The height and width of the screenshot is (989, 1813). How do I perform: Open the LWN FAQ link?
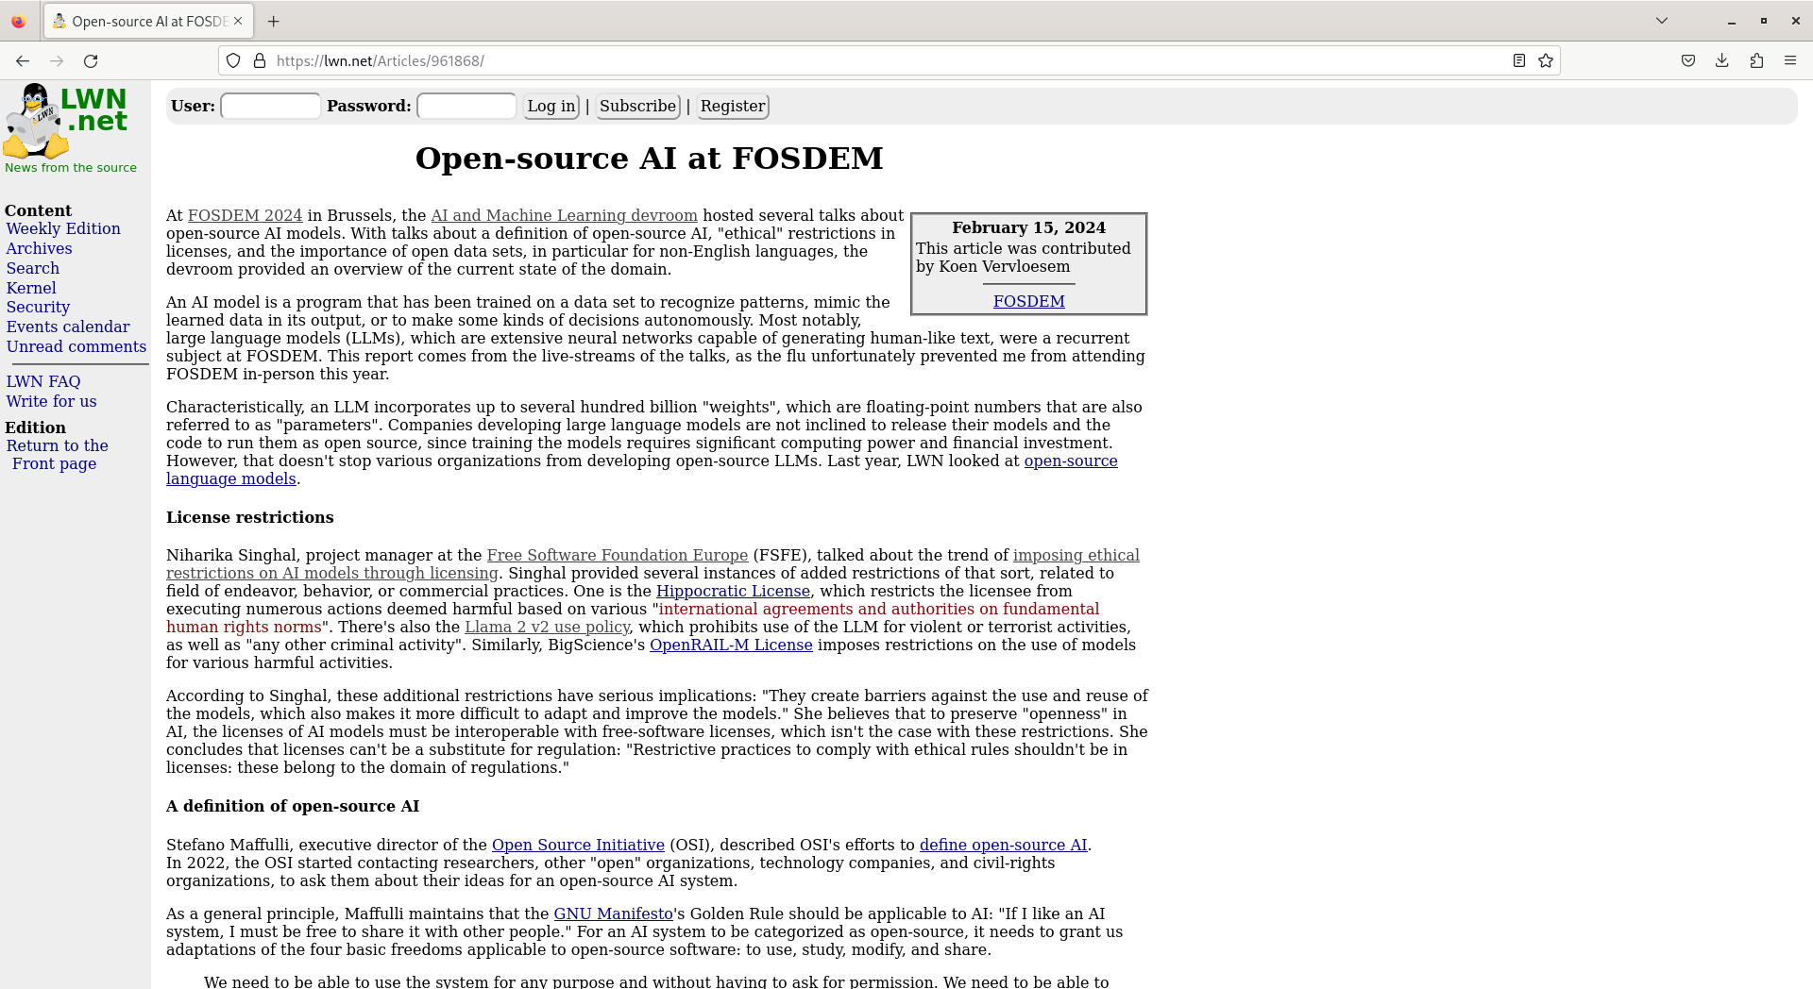pos(43,381)
